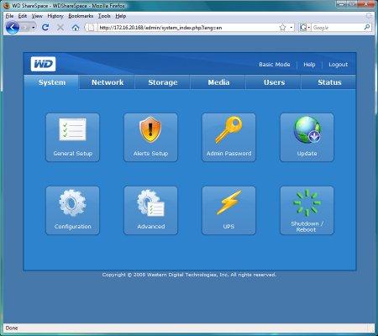Screen dimensions: 378x336
Task: Open the Help link in header
Action: click(309, 65)
